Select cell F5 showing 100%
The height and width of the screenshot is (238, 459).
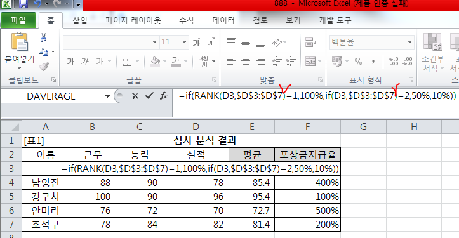pos(307,197)
